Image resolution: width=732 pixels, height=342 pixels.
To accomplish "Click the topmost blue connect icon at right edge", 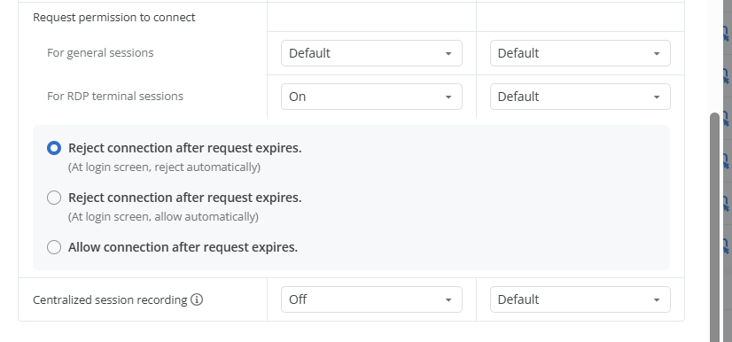I will 726,34.
